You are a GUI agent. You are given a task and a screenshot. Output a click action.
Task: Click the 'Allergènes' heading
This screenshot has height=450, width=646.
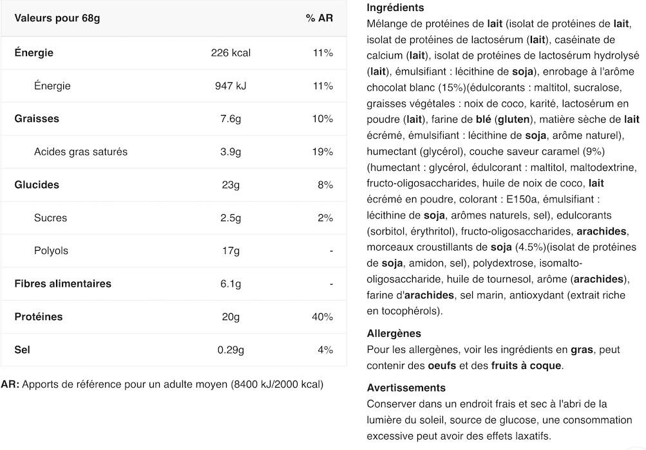(394, 333)
